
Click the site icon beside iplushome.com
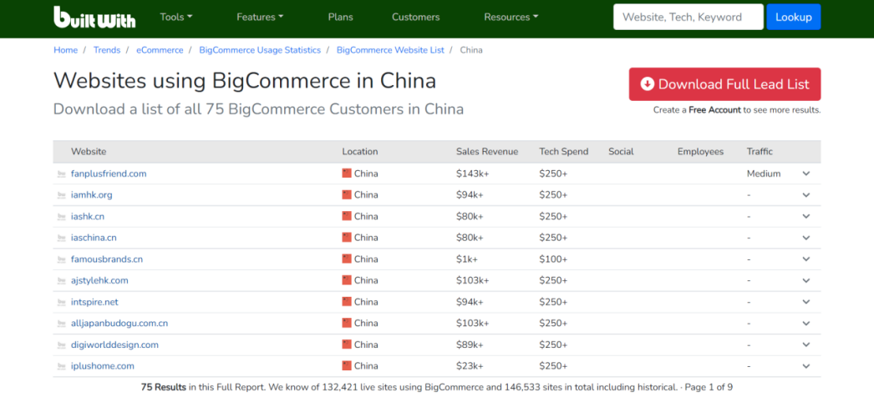point(61,366)
